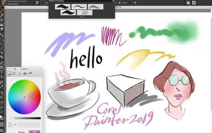Expand more brushes via the three dots

pos(81,16)
